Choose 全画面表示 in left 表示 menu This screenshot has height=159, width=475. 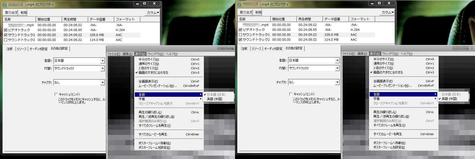(169, 81)
